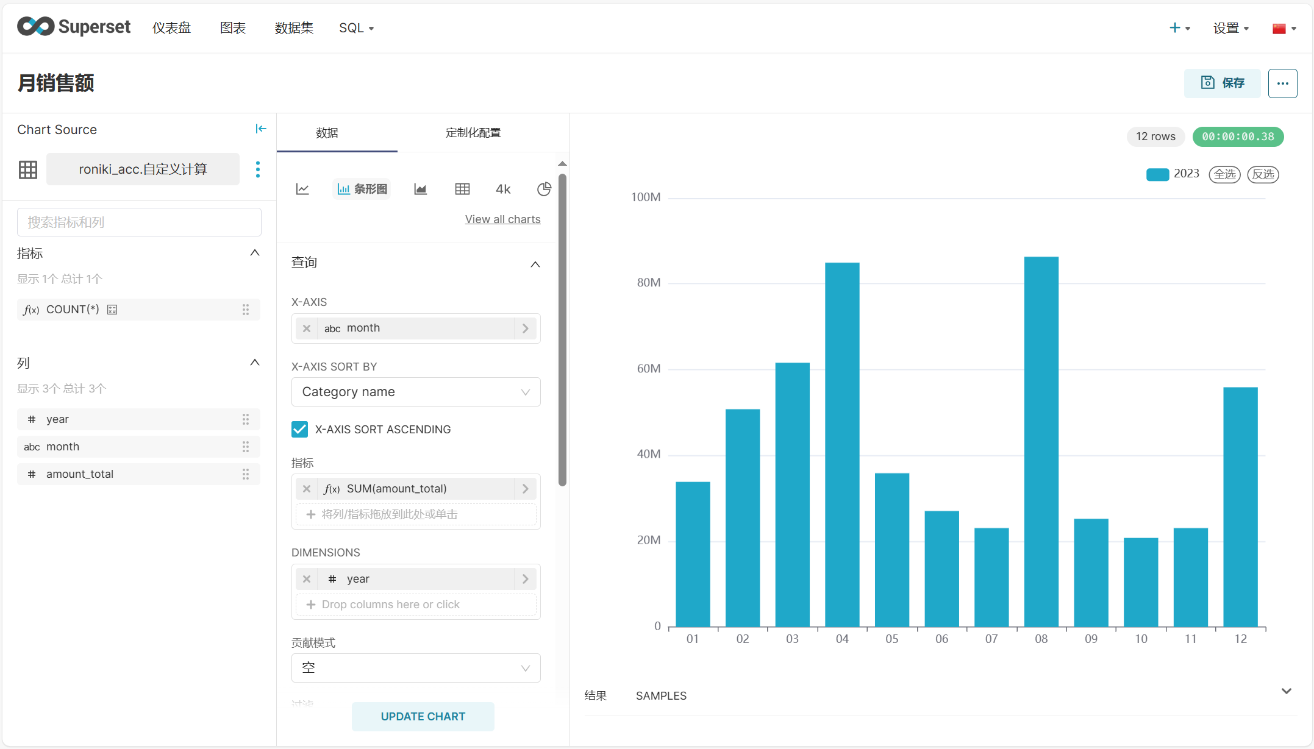The width and height of the screenshot is (1314, 749).
Task: Collapse the 指标 section in left panel
Action: tap(255, 253)
